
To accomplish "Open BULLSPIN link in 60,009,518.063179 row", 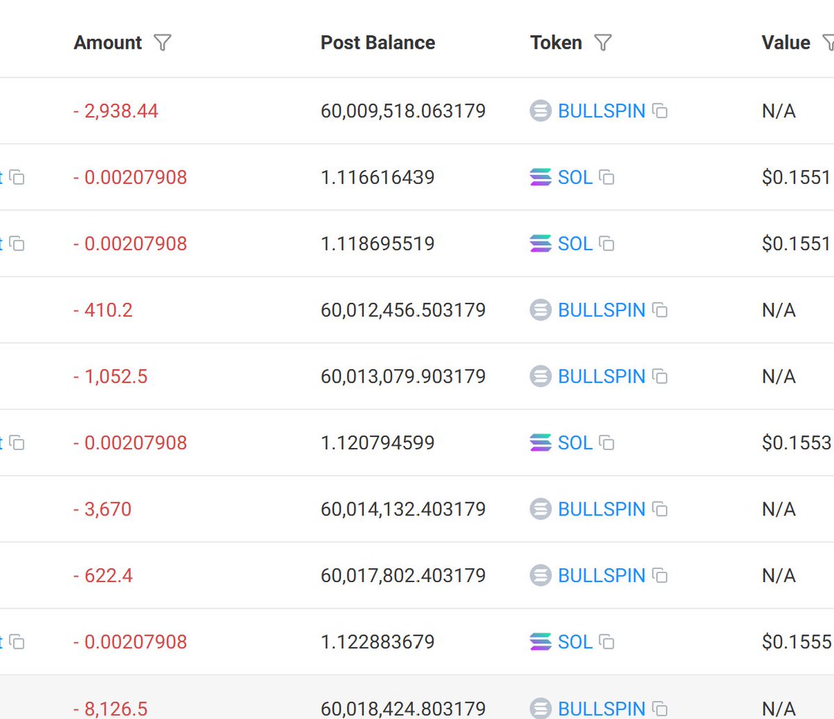I will tap(602, 111).
